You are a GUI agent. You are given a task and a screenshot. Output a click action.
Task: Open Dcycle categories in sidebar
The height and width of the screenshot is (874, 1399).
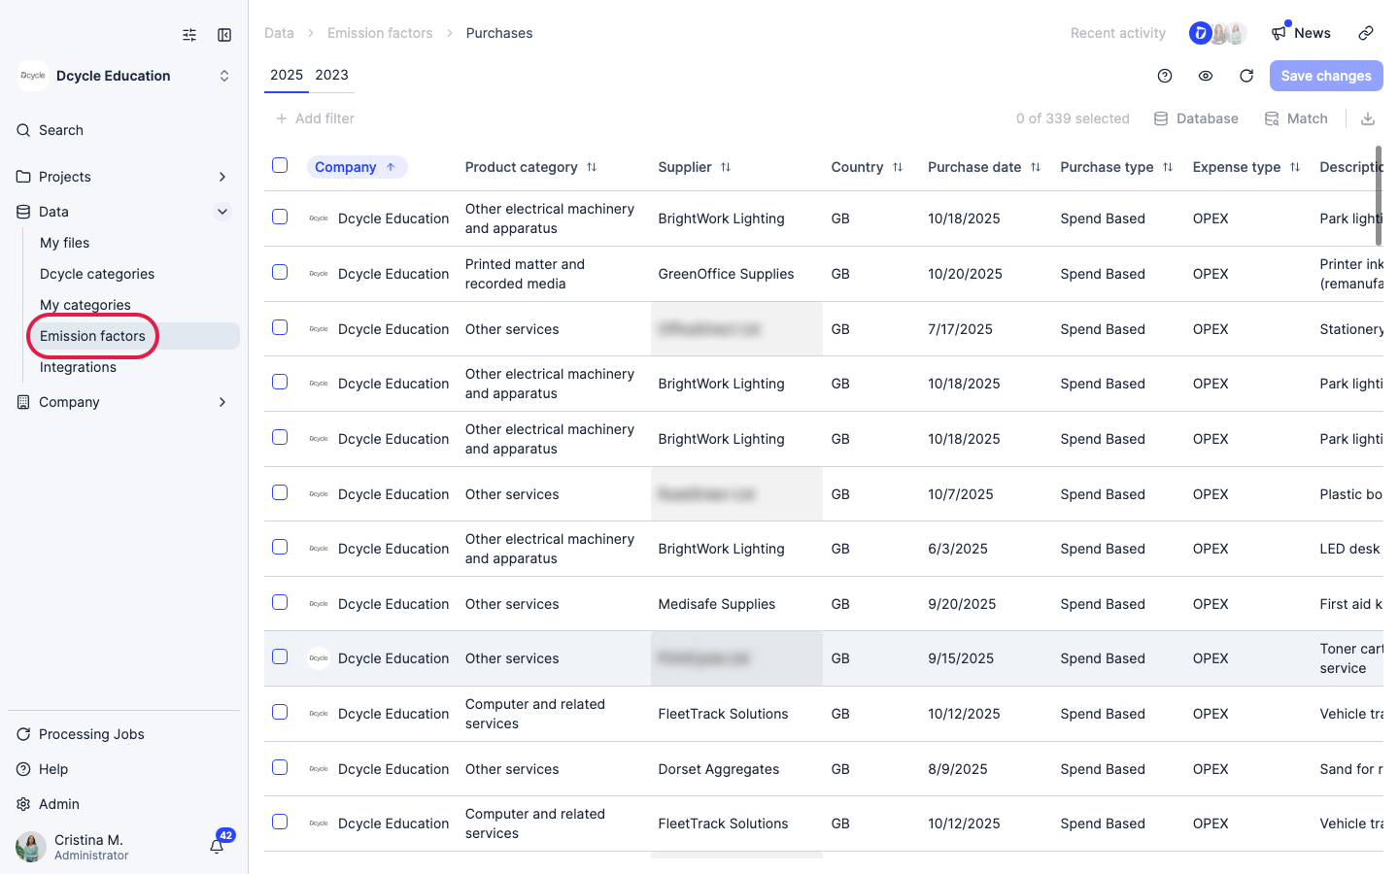(97, 274)
